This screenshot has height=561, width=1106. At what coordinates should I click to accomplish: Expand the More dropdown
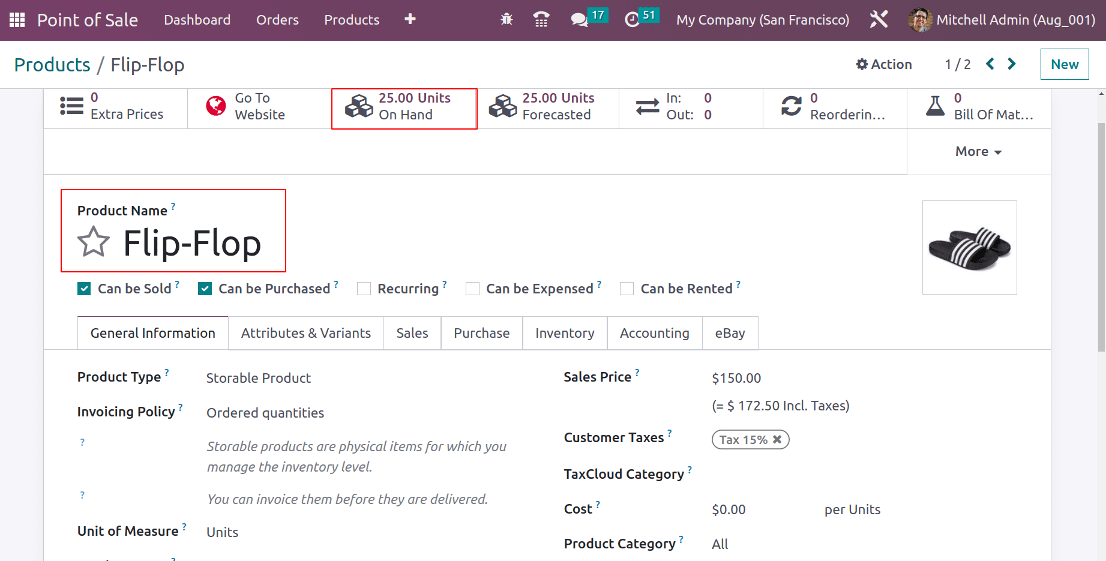tap(978, 152)
